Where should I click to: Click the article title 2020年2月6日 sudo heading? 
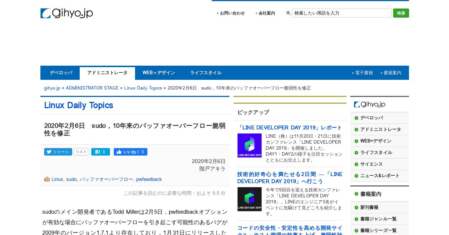coord(135,129)
